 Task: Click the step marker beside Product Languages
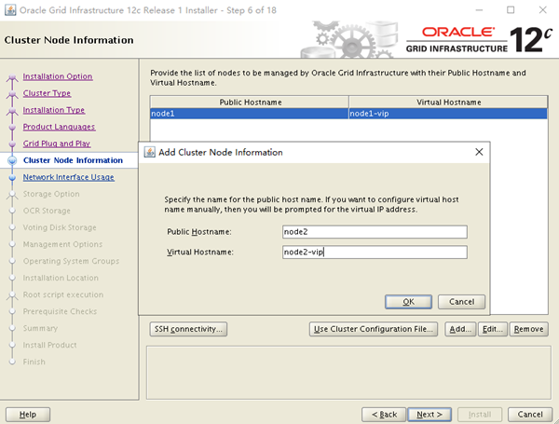(12, 127)
